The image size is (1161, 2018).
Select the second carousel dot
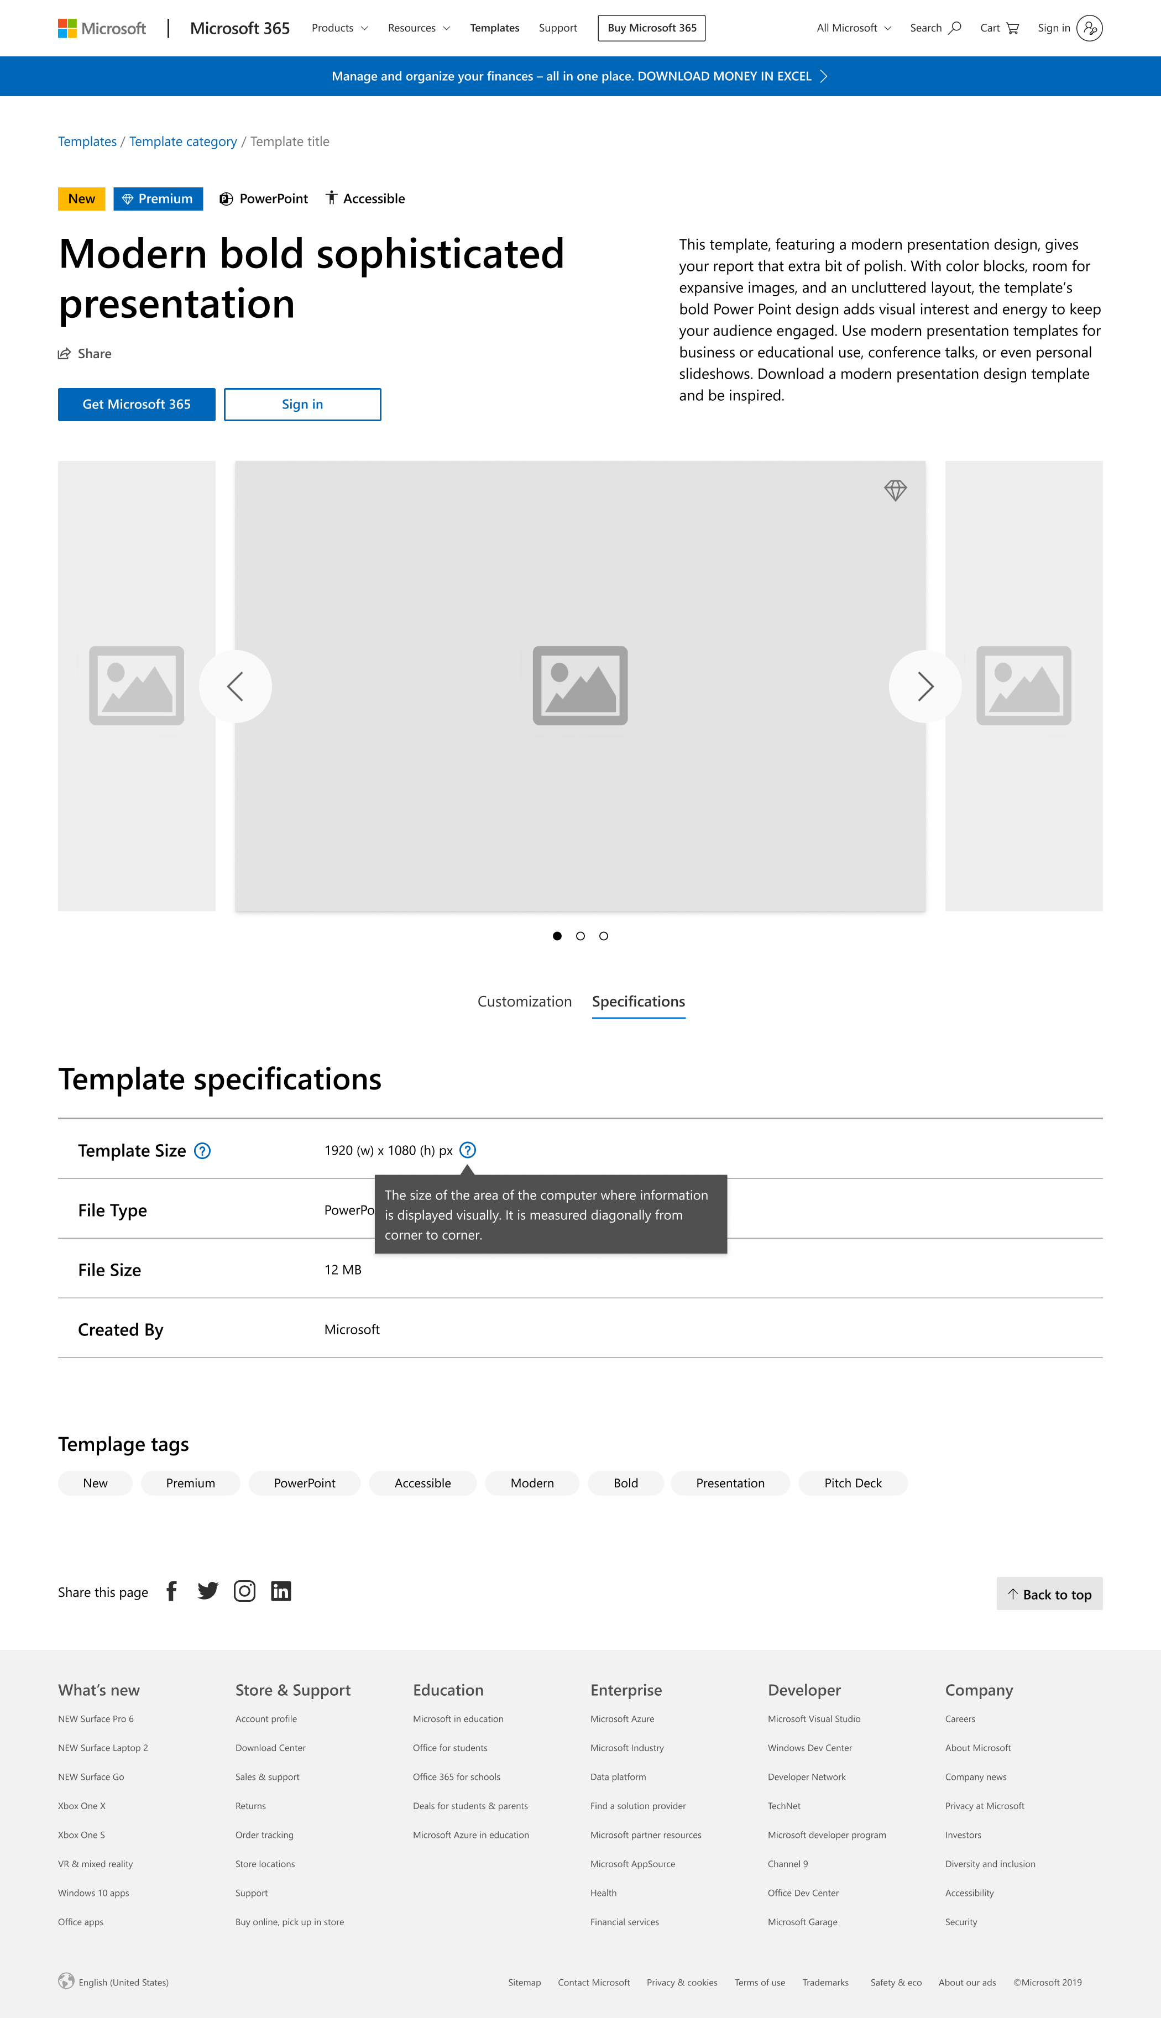[x=580, y=936]
